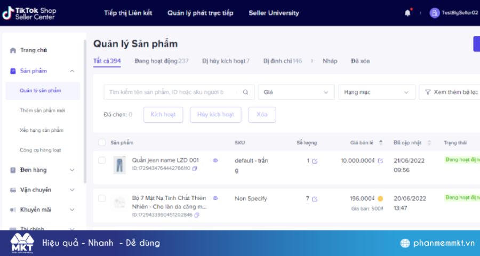The height and width of the screenshot is (256, 480).
Task: Open the phanmemmkt.vn link
Action: click(444, 243)
